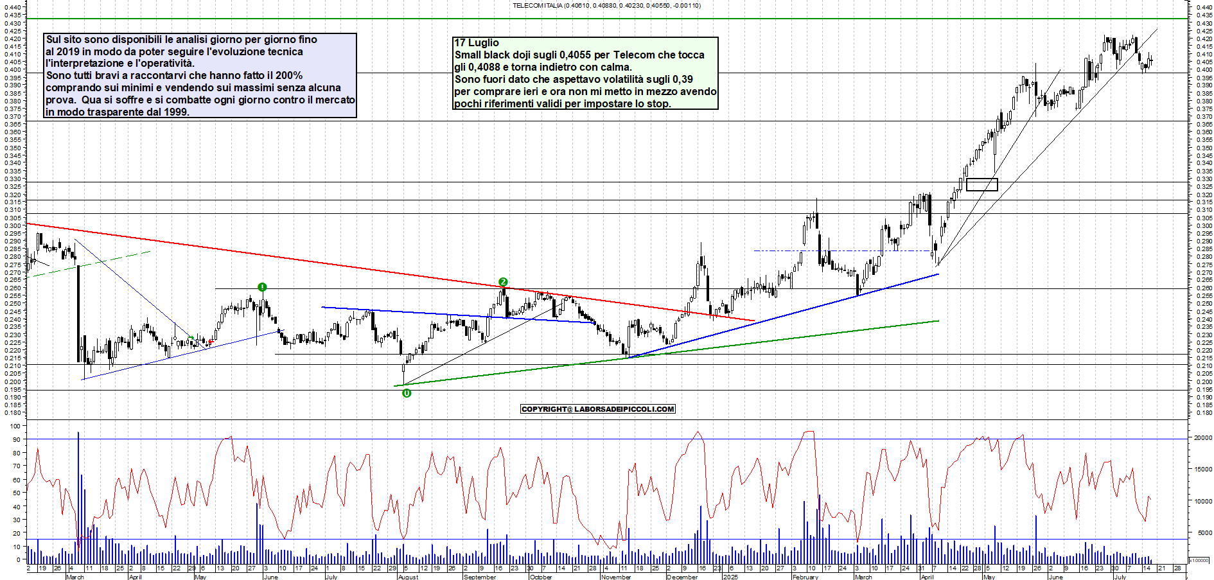
Task: Click the 100 value on the oscillator scale
Action: tap(15, 426)
